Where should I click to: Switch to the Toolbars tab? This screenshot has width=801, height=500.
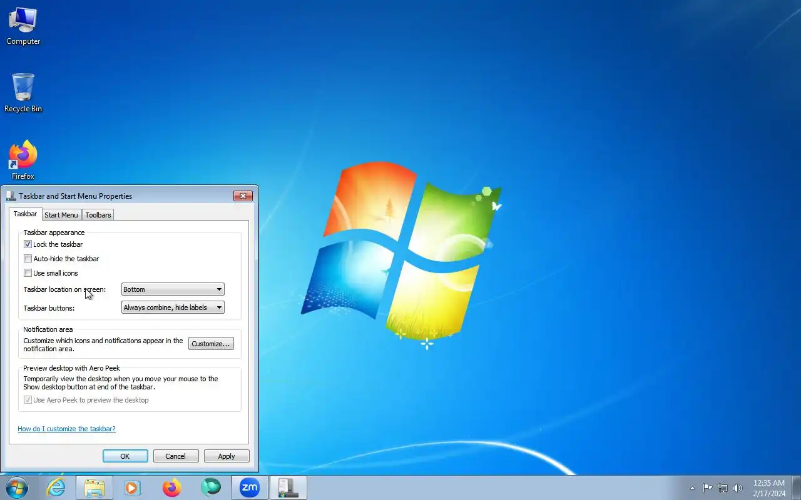(x=98, y=215)
